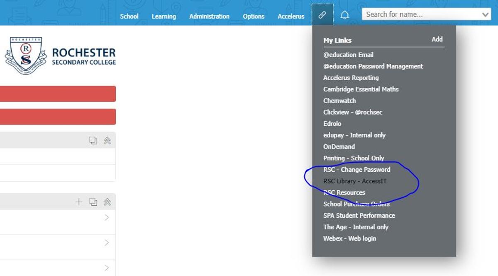Click the plus icon in lower panel header
This screenshot has height=276, width=498.
click(79, 202)
